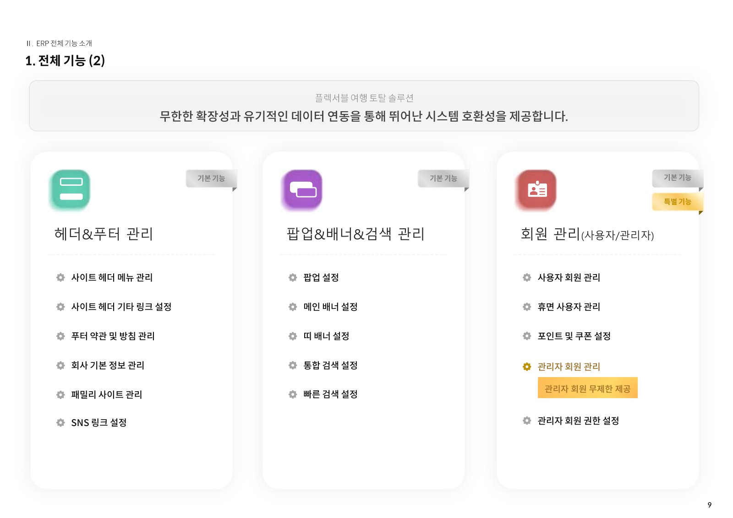Screen dimensions: 733x518
Task: Click the 포인트 및 쿠폰 설정 text
Action: pos(574,336)
